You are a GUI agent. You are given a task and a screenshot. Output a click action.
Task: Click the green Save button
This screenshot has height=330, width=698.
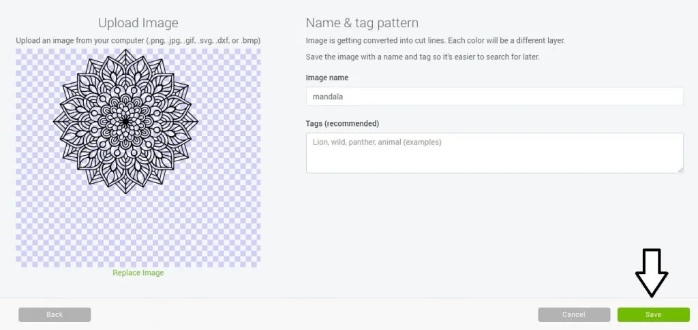[653, 314]
